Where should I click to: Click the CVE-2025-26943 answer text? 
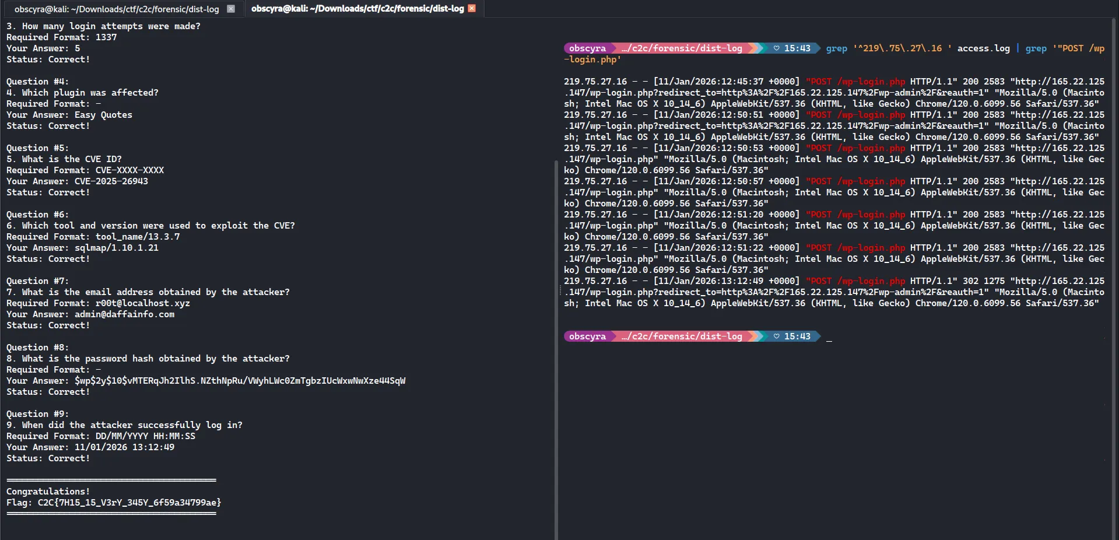pos(111,181)
